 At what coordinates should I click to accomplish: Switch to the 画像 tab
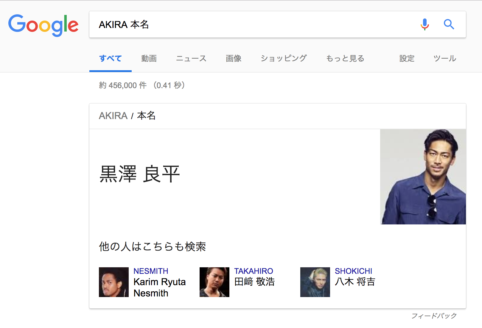[x=234, y=58]
